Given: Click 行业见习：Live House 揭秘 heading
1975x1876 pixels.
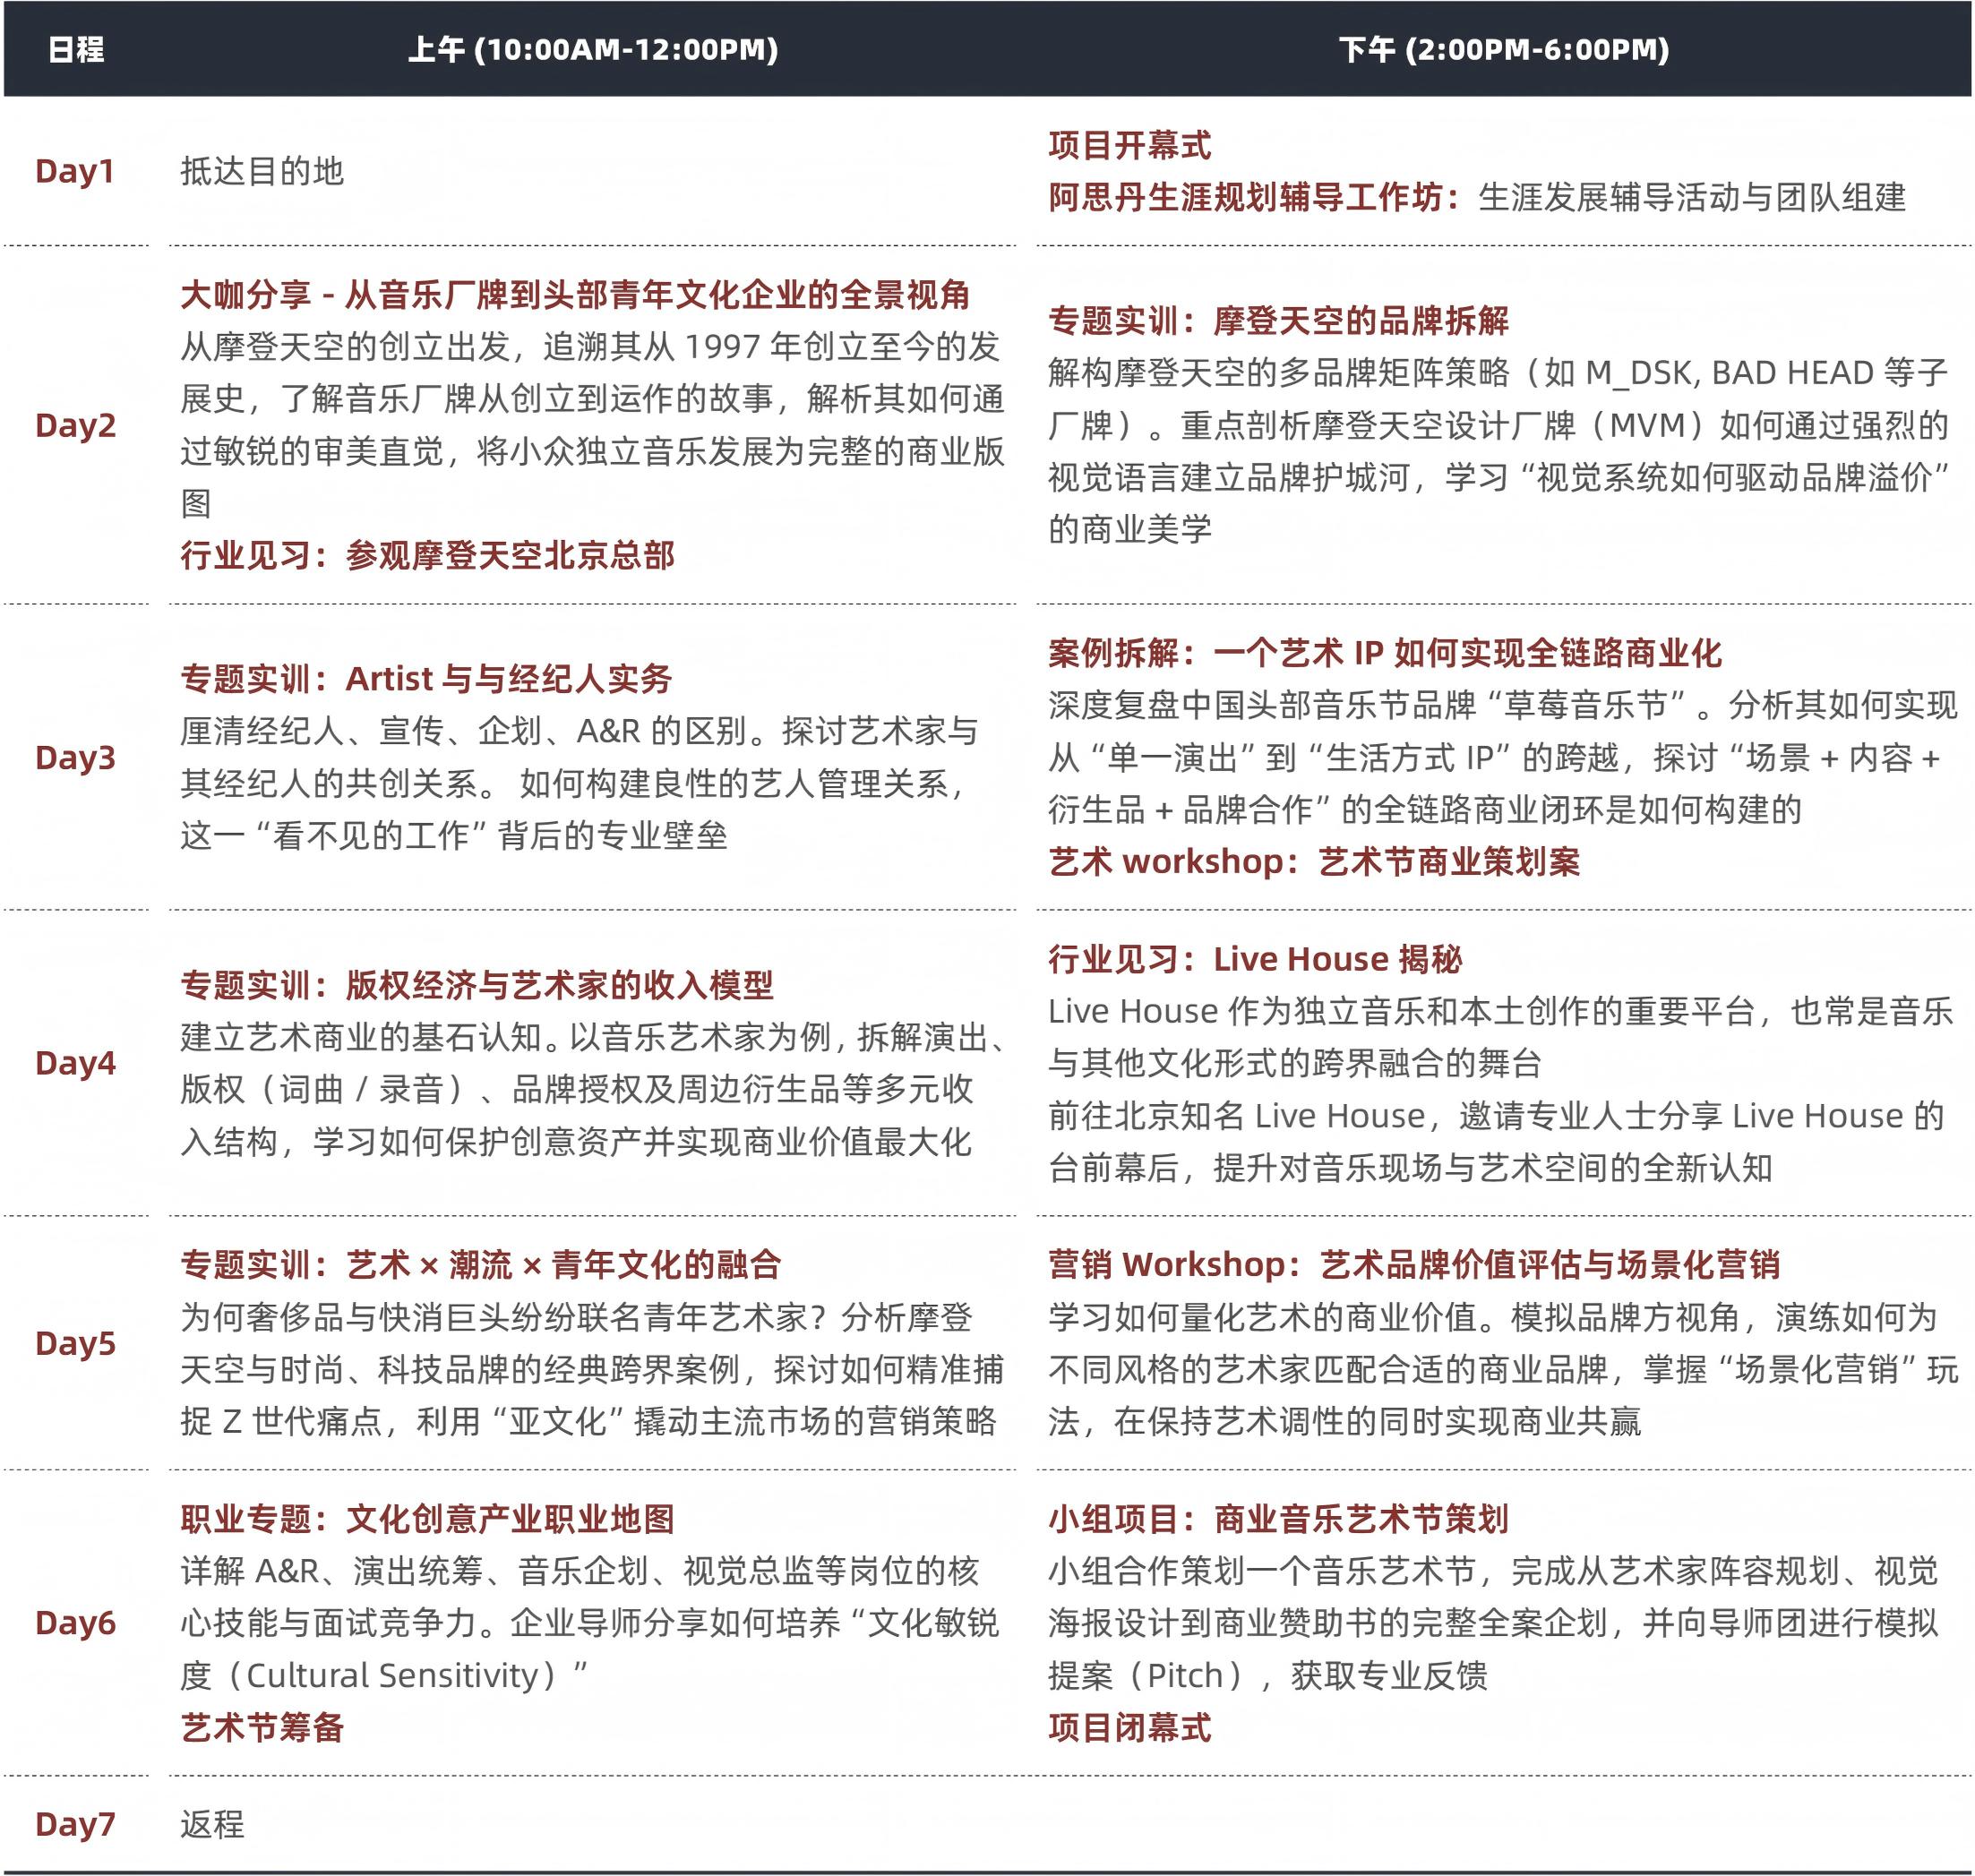Looking at the screenshot, I should 1254,959.
